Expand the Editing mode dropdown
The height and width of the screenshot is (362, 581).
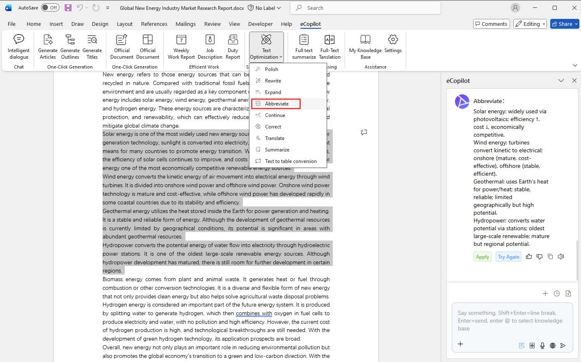[x=530, y=24]
